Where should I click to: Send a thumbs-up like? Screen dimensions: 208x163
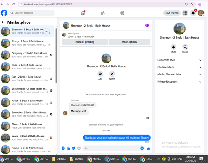click(149, 148)
